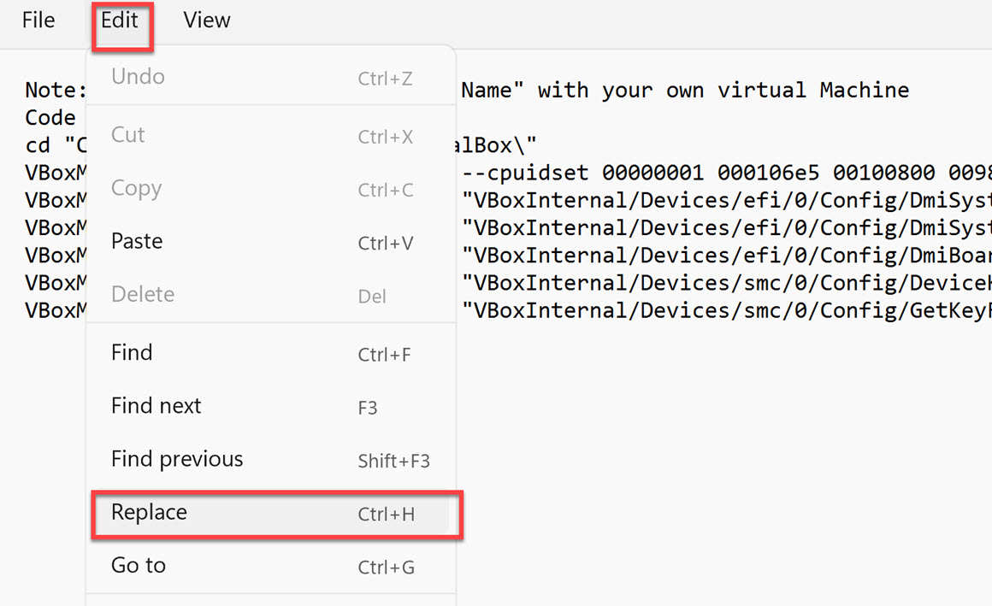992x606 pixels.
Task: Click the word "Code" in the text
Action: click(50, 118)
